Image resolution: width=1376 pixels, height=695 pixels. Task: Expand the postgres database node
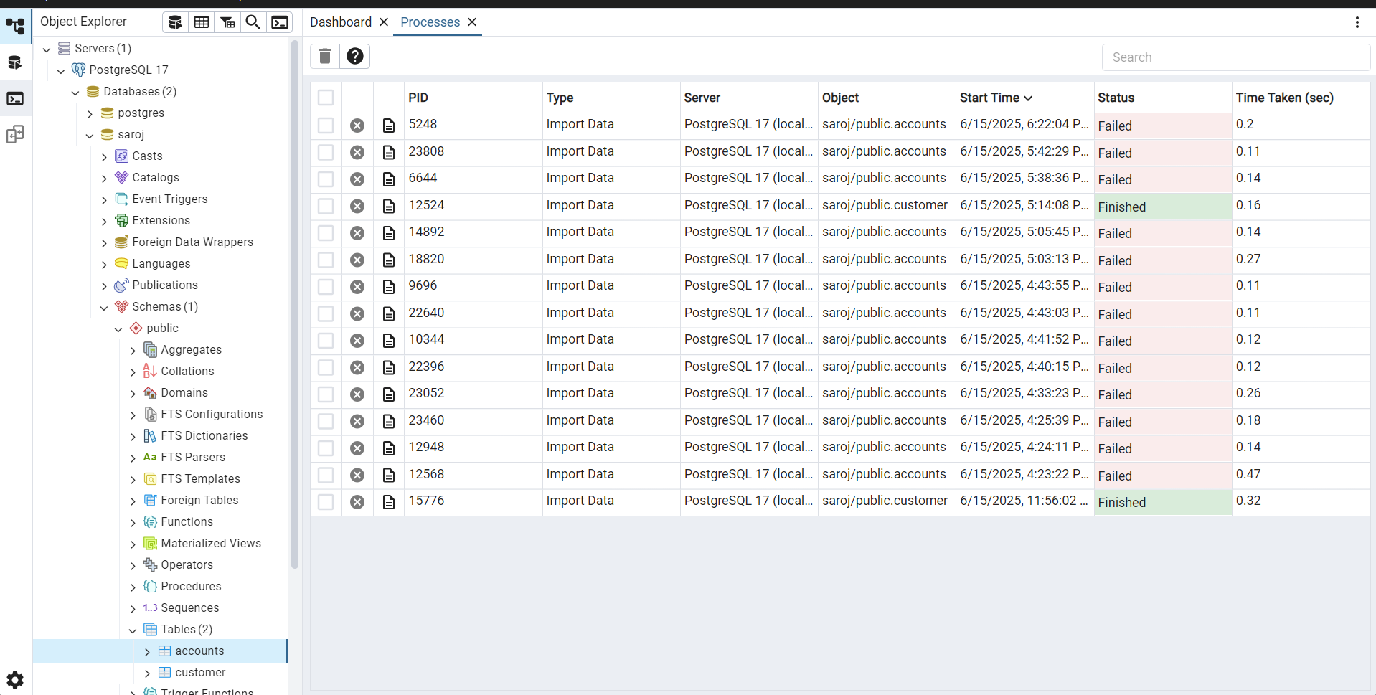tap(90, 113)
